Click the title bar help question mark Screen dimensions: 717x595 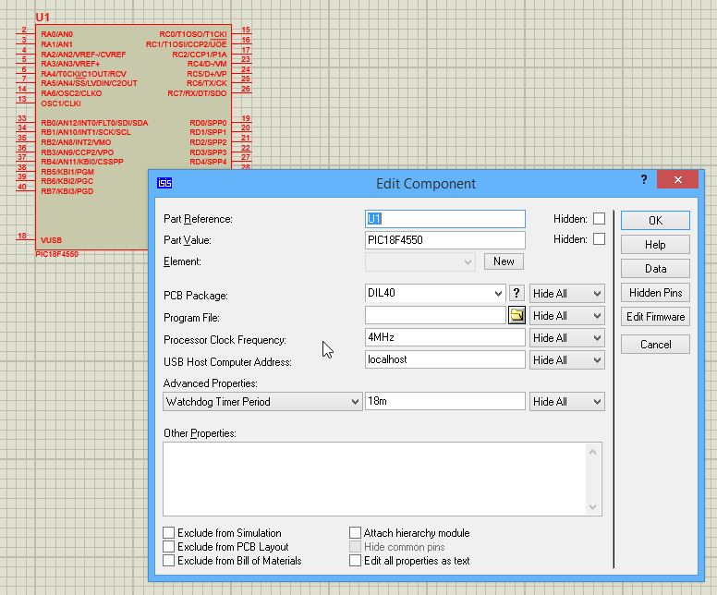point(644,179)
